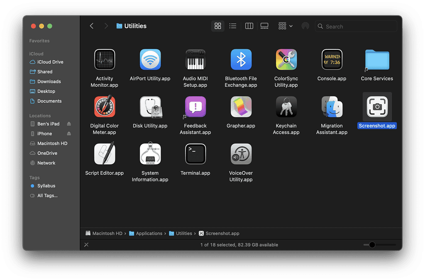Select ColorSync Utility app icon

286,60
